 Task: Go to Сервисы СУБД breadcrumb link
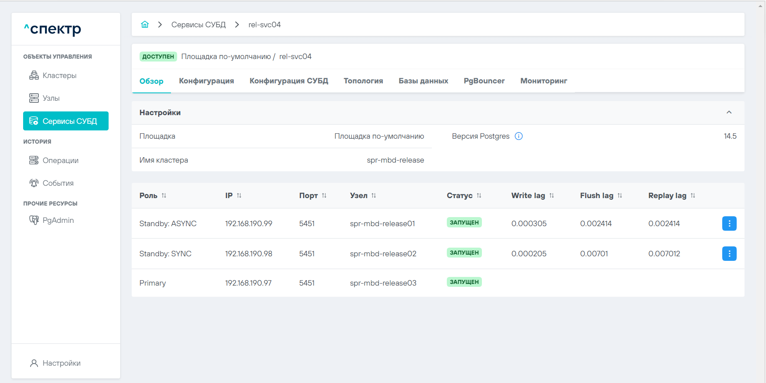coord(198,25)
